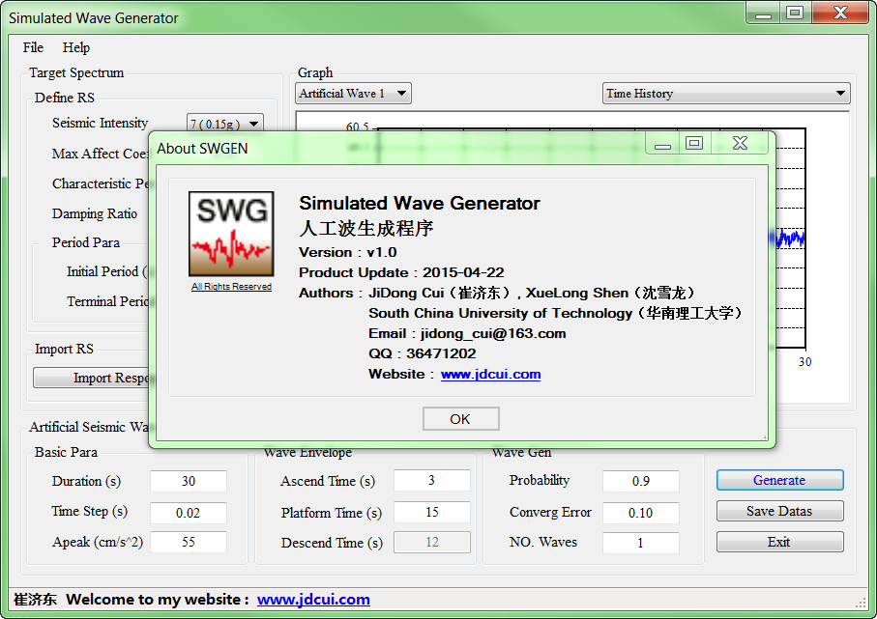Click the NO. Waves input field
Screen dimensions: 877x619
tap(641, 543)
